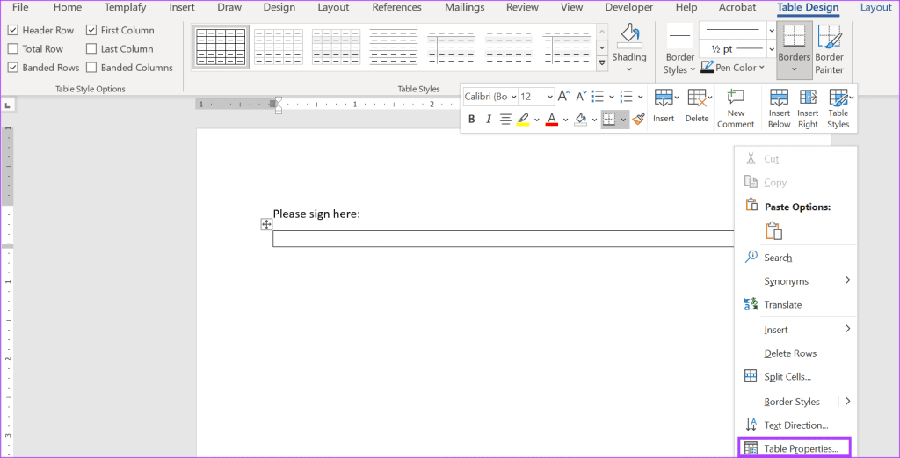Screen dimensions: 900x458
Task: Toggle the Banded Rows checkbox
Action: (x=12, y=67)
